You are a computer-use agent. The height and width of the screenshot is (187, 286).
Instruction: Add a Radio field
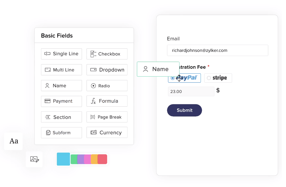107,86
